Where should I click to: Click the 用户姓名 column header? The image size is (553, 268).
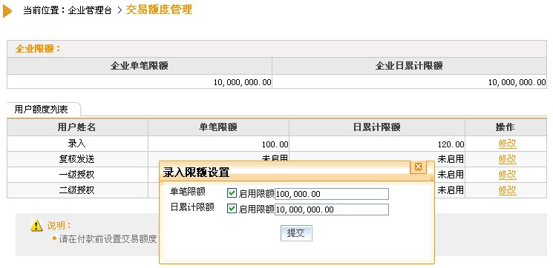pyautogui.click(x=77, y=127)
